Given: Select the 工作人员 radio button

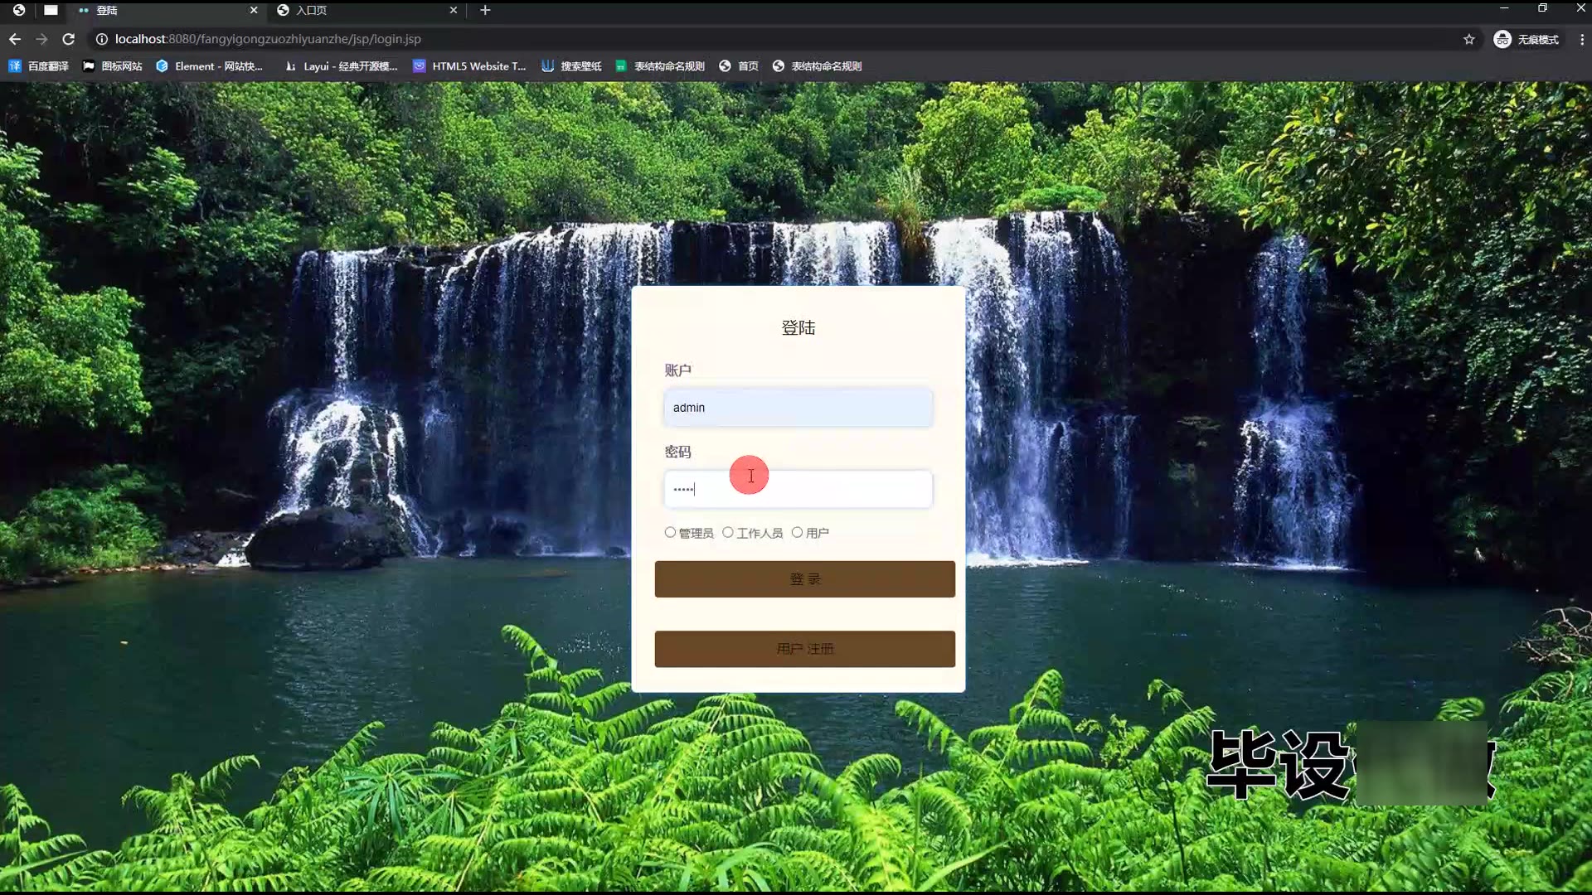Looking at the screenshot, I should (x=728, y=532).
